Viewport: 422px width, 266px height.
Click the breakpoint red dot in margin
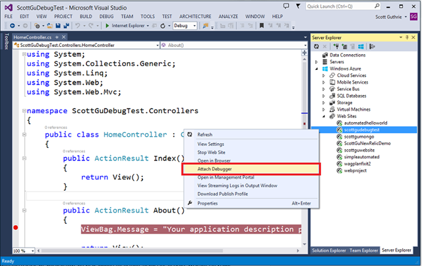point(16,228)
